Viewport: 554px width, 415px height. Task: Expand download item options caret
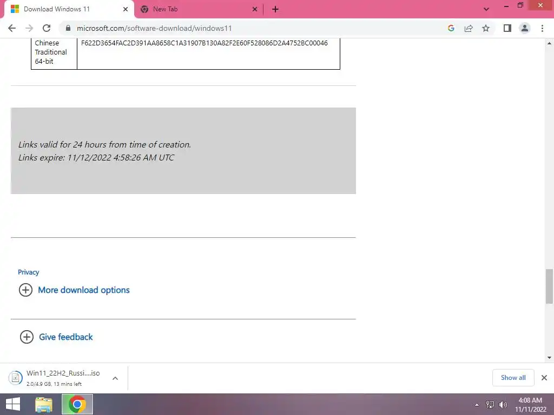pyautogui.click(x=115, y=378)
